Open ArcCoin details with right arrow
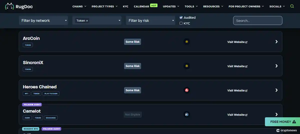The height and width of the screenshot is (134, 300). [x=276, y=42]
